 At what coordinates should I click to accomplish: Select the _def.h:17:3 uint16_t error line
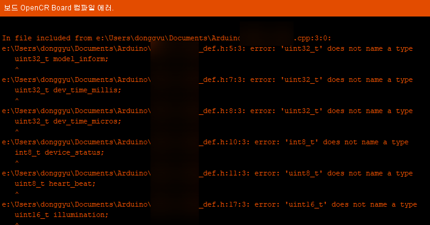click(x=210, y=205)
